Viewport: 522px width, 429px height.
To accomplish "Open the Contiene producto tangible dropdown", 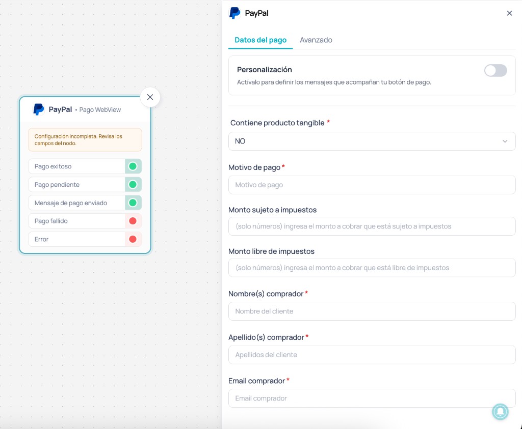I will pyautogui.click(x=372, y=141).
